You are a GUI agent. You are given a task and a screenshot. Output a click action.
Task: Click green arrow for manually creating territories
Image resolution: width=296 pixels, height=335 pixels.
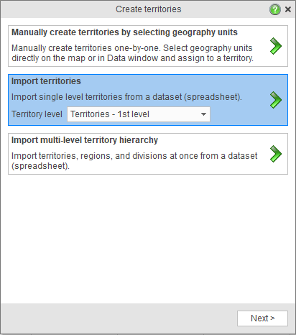point(276,46)
